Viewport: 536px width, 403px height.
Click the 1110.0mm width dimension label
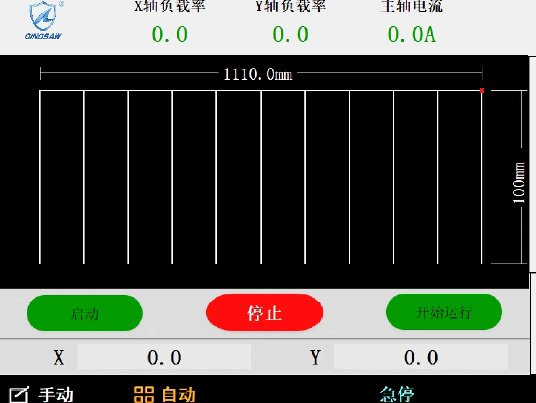pyautogui.click(x=258, y=74)
